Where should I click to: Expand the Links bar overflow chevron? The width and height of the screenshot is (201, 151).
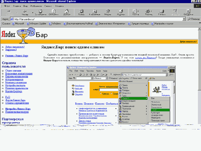tap(200, 23)
